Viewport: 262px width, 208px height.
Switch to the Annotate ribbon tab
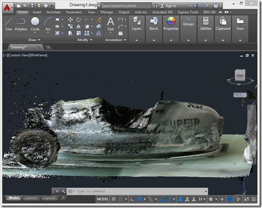pos(54,12)
